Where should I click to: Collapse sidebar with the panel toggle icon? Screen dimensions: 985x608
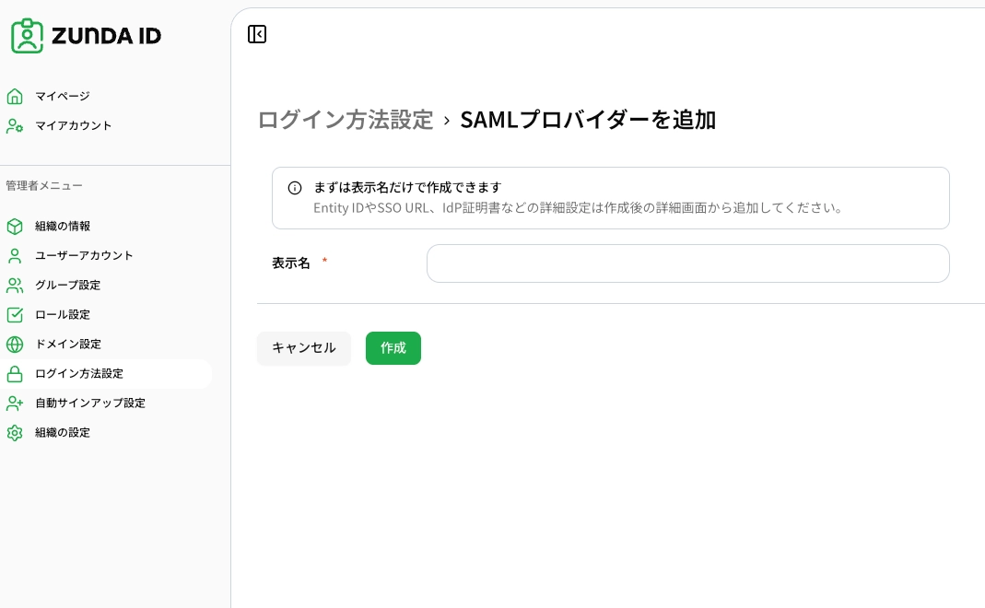(x=257, y=34)
